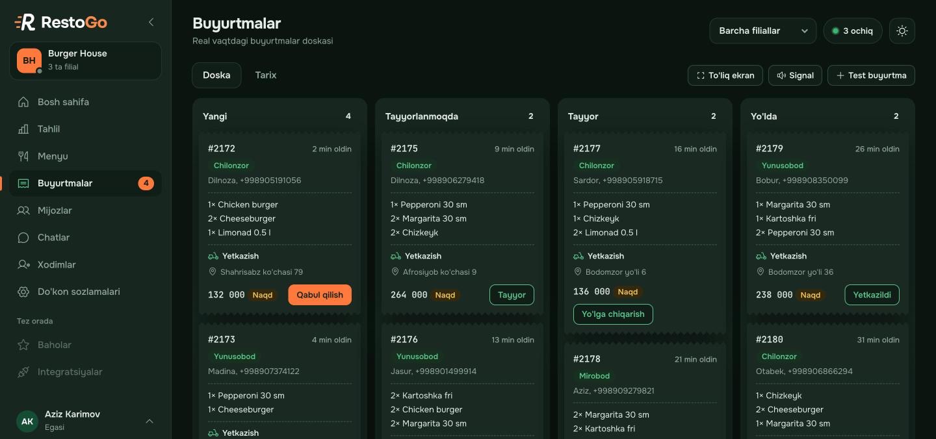Mark order #2175 as Tayyor

click(x=512, y=295)
